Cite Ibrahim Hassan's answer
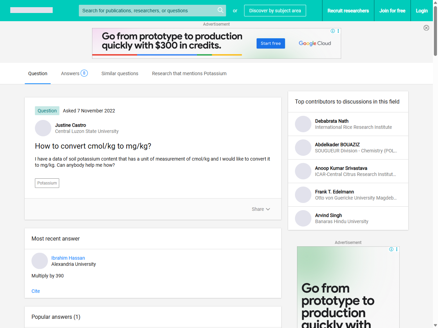The width and height of the screenshot is (438, 328). pos(36,291)
